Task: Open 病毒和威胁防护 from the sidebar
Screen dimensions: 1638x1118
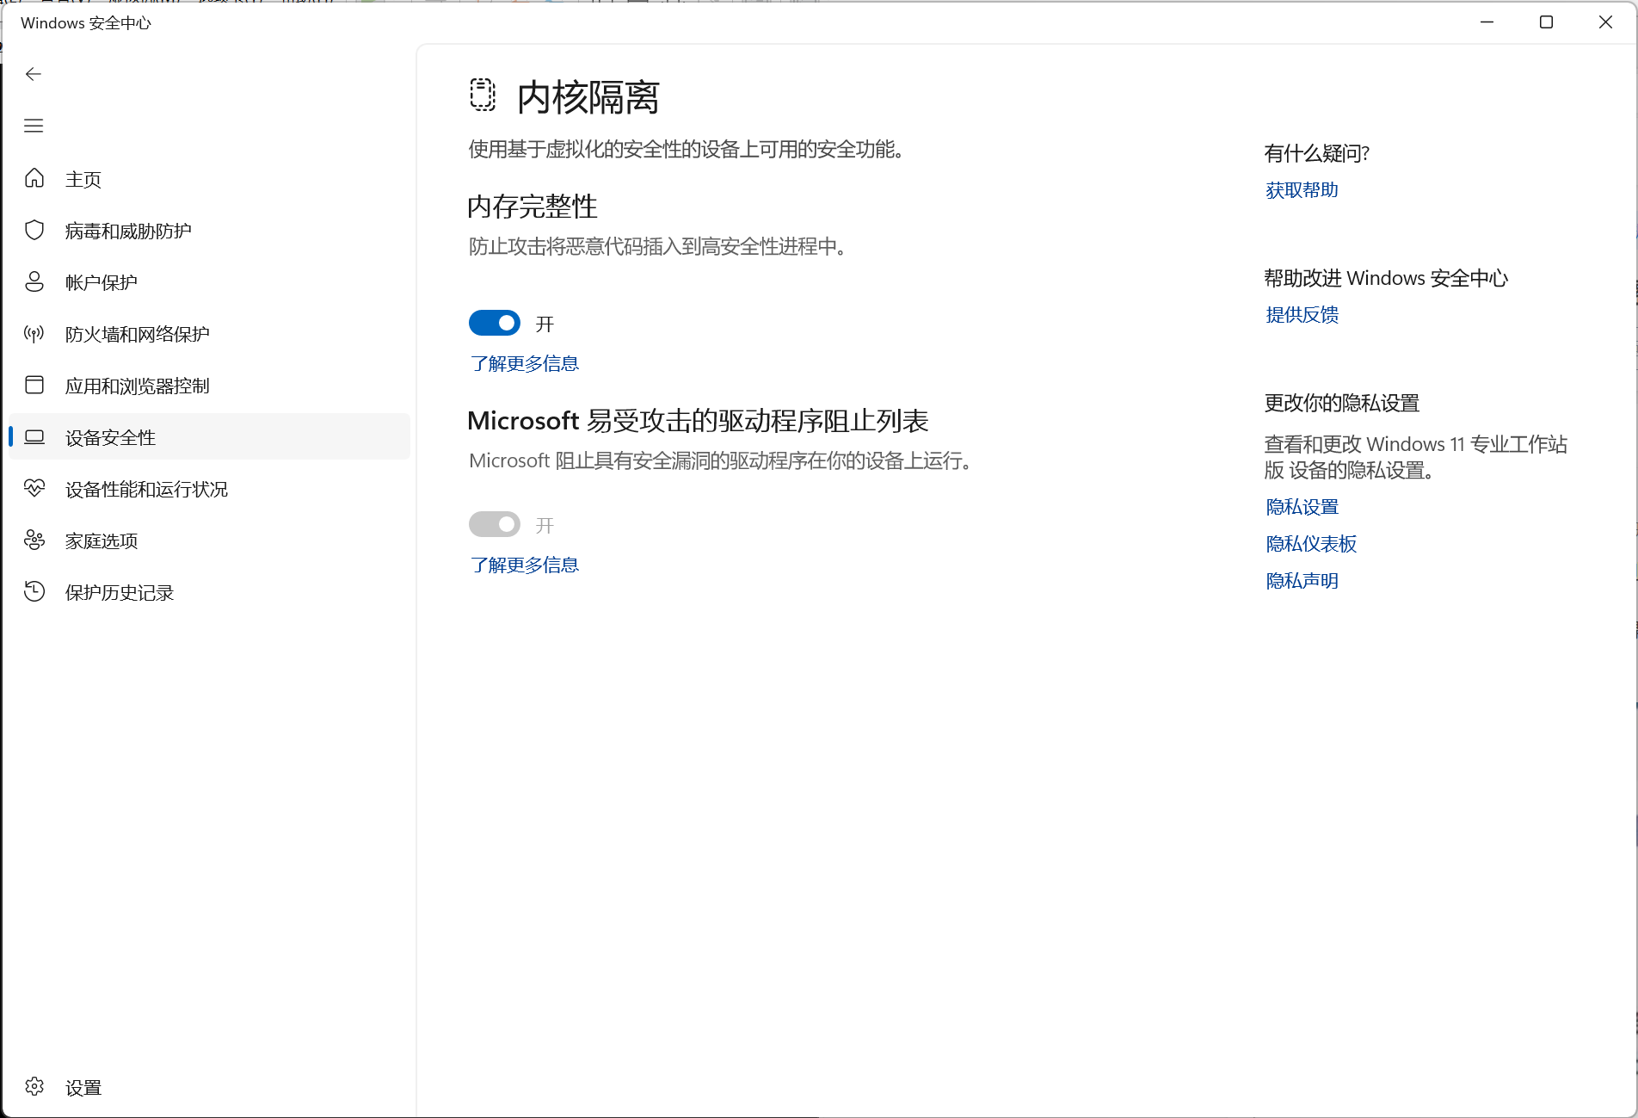Action: click(127, 230)
